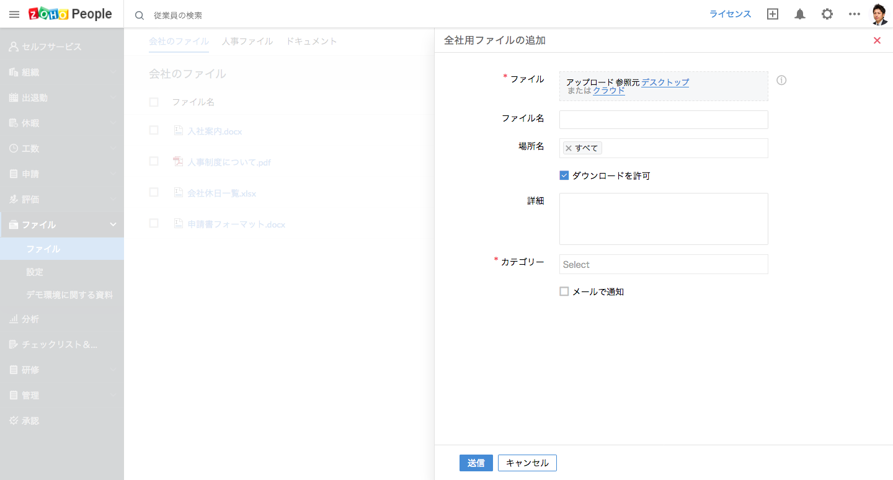The height and width of the screenshot is (480, 893).
Task: Click the 送信 submit button
Action: (x=476, y=463)
